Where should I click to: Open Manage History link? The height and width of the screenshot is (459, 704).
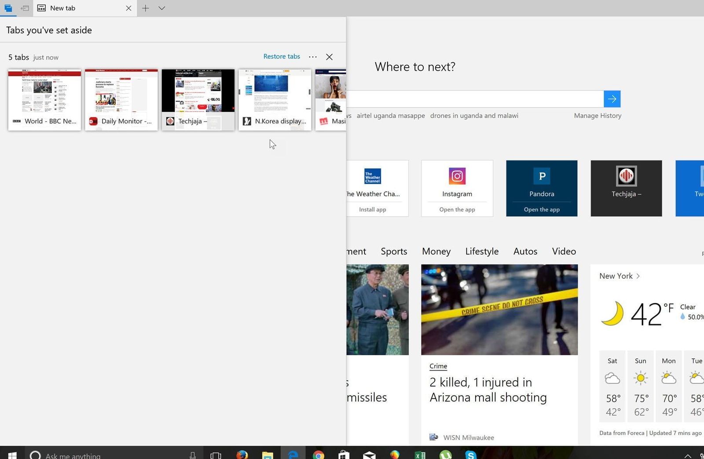coord(598,116)
